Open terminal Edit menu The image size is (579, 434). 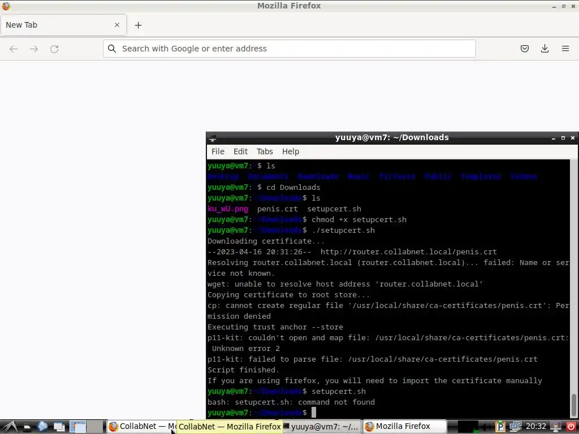point(240,151)
